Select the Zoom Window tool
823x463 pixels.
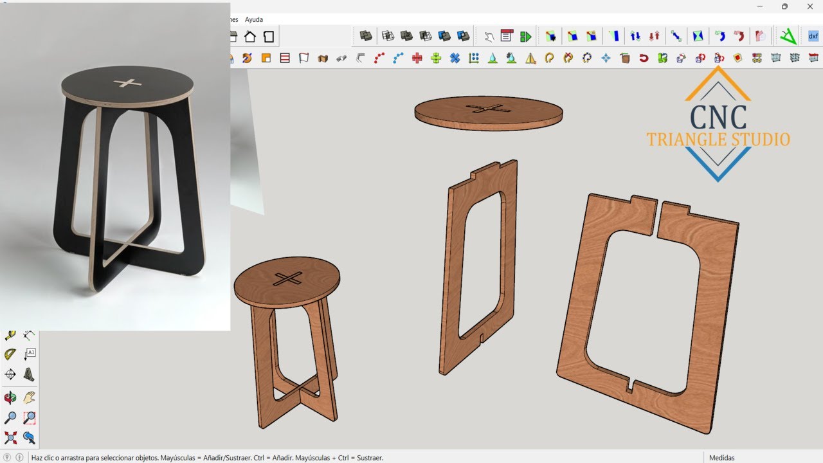[30, 418]
